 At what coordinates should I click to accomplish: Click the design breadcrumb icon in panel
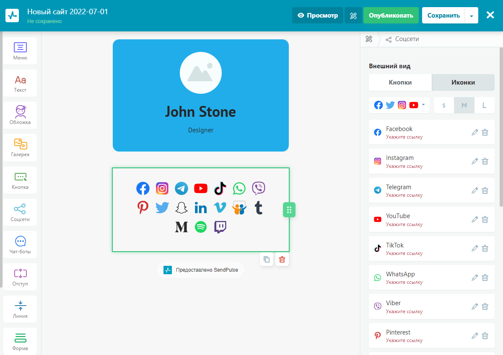369,39
